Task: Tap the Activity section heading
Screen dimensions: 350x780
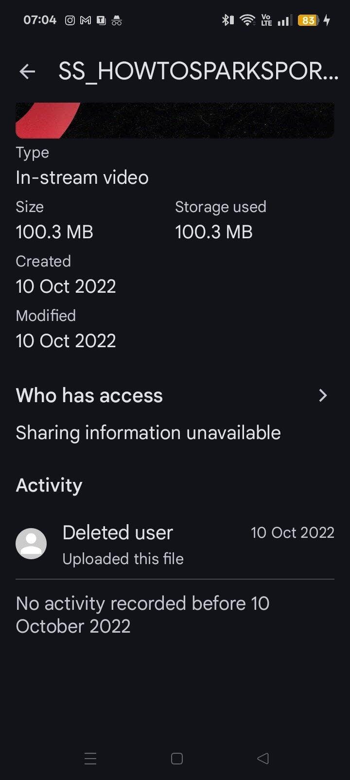Action: pyautogui.click(x=49, y=485)
